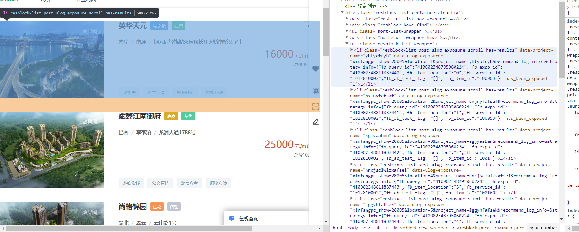
Task: Select span.number in the breadcrumb
Action: coord(543,228)
